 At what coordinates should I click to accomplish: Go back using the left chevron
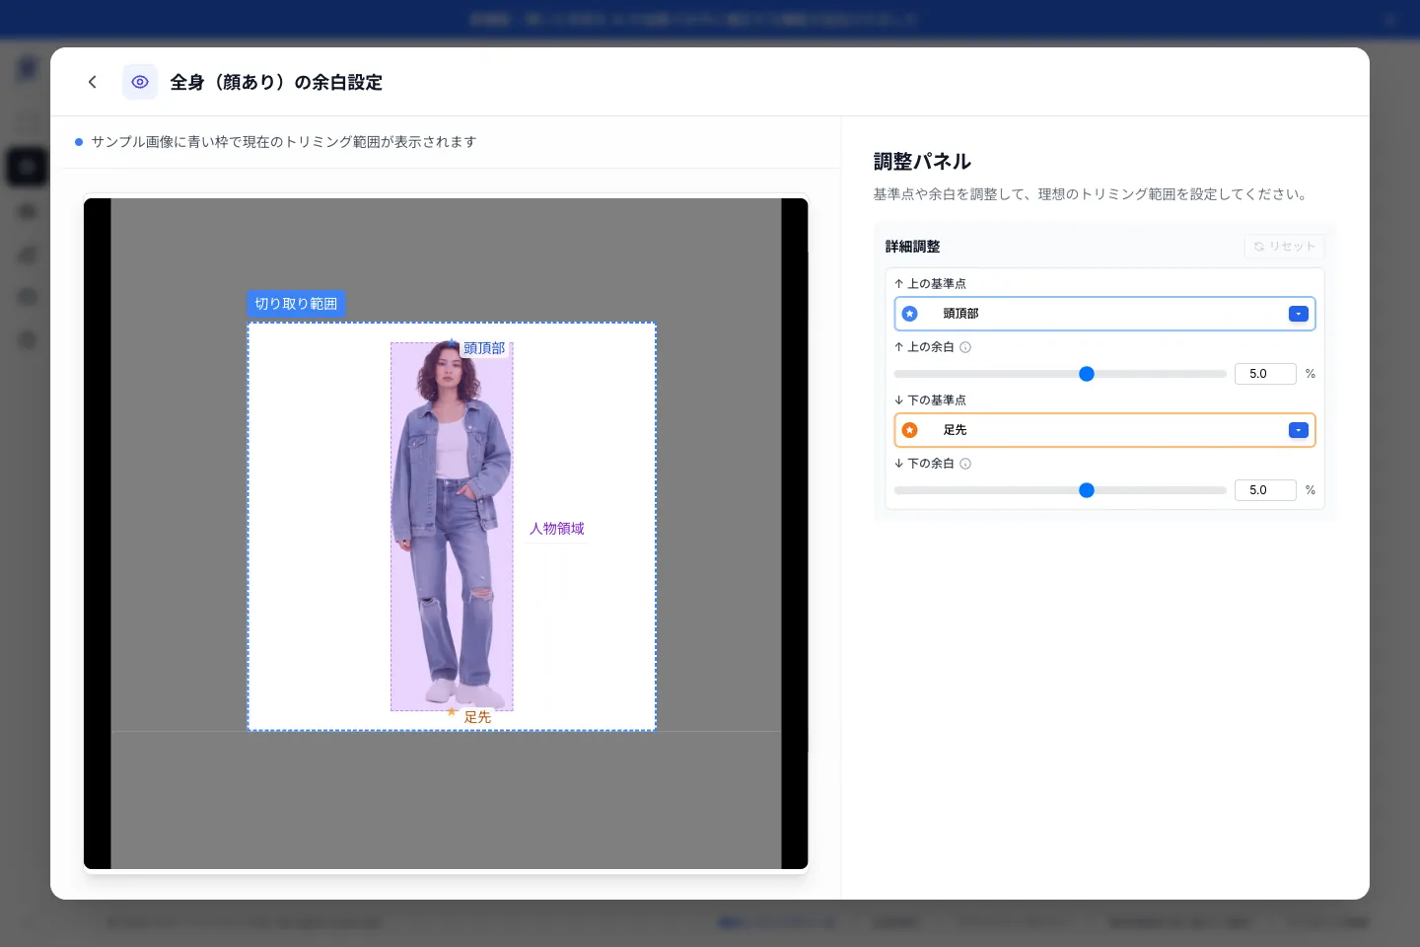[93, 82]
